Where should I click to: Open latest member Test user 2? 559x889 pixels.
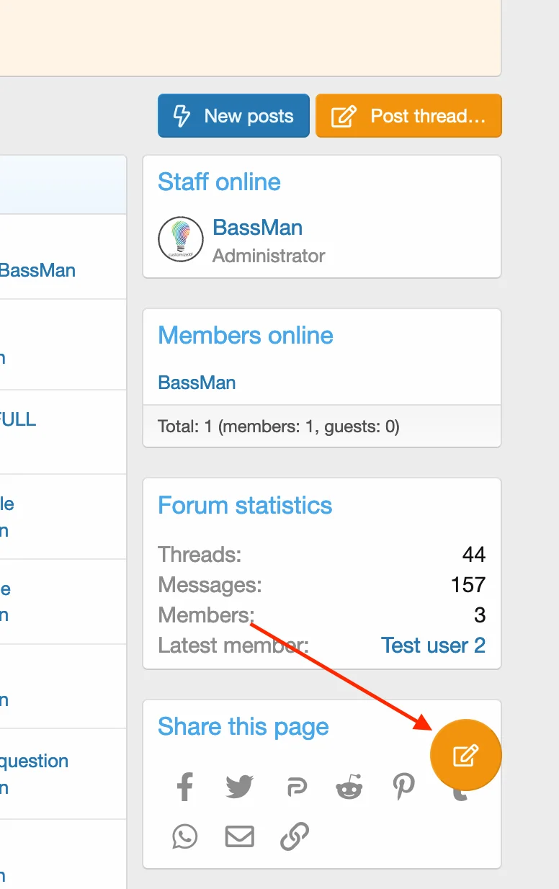433,645
